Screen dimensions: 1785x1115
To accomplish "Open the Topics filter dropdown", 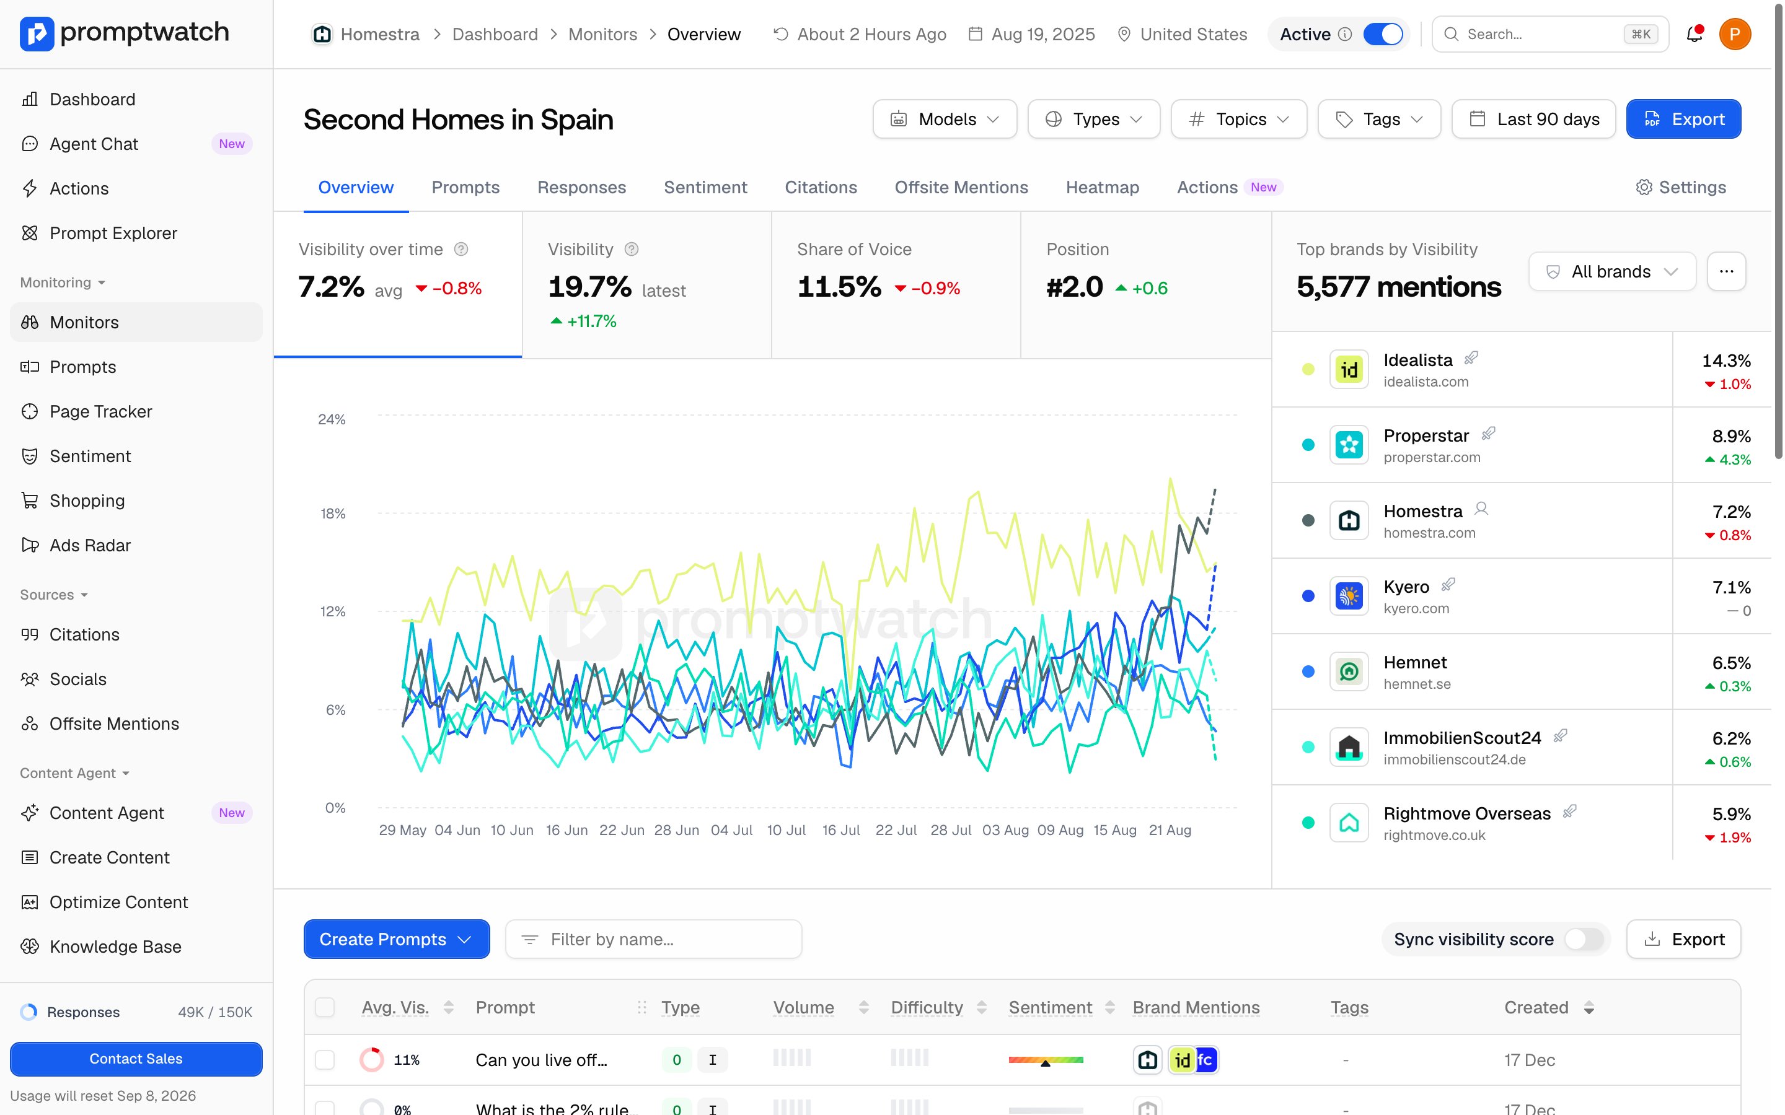I will click(x=1239, y=119).
